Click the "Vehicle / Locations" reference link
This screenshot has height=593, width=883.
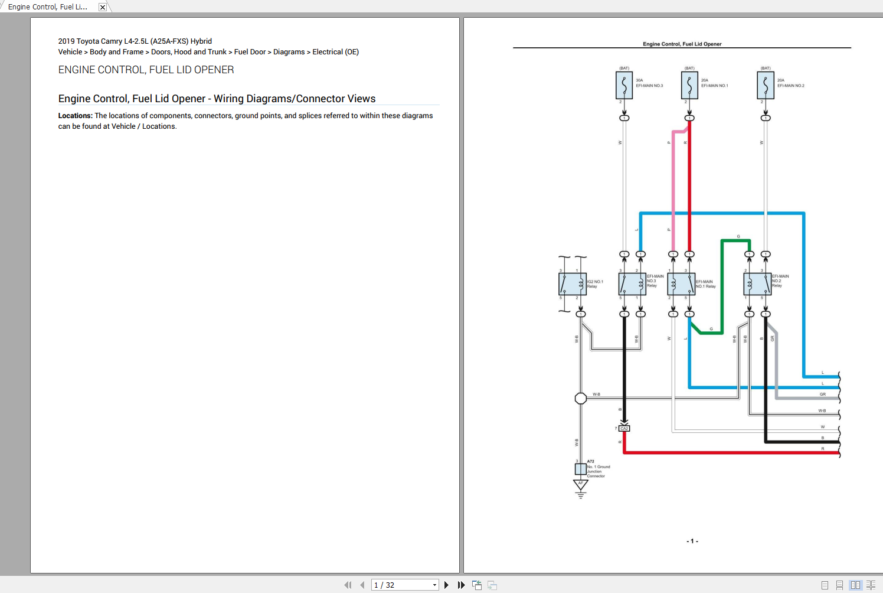click(143, 126)
